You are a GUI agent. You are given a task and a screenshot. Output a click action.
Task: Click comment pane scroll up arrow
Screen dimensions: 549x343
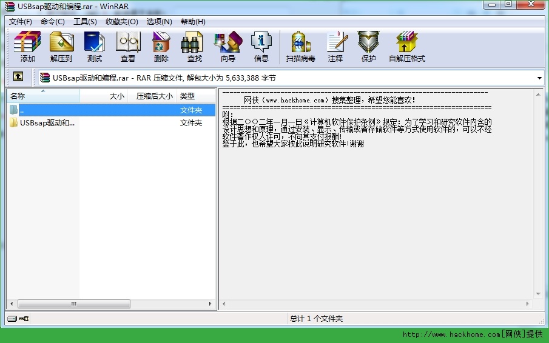coord(538,95)
